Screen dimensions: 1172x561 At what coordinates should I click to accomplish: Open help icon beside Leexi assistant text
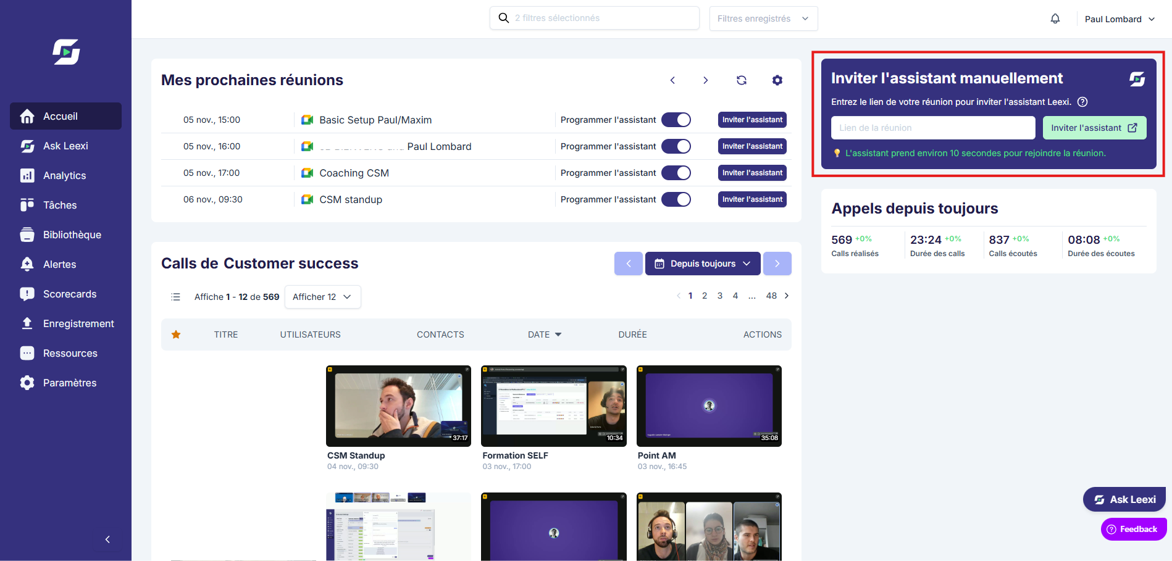[1082, 102]
